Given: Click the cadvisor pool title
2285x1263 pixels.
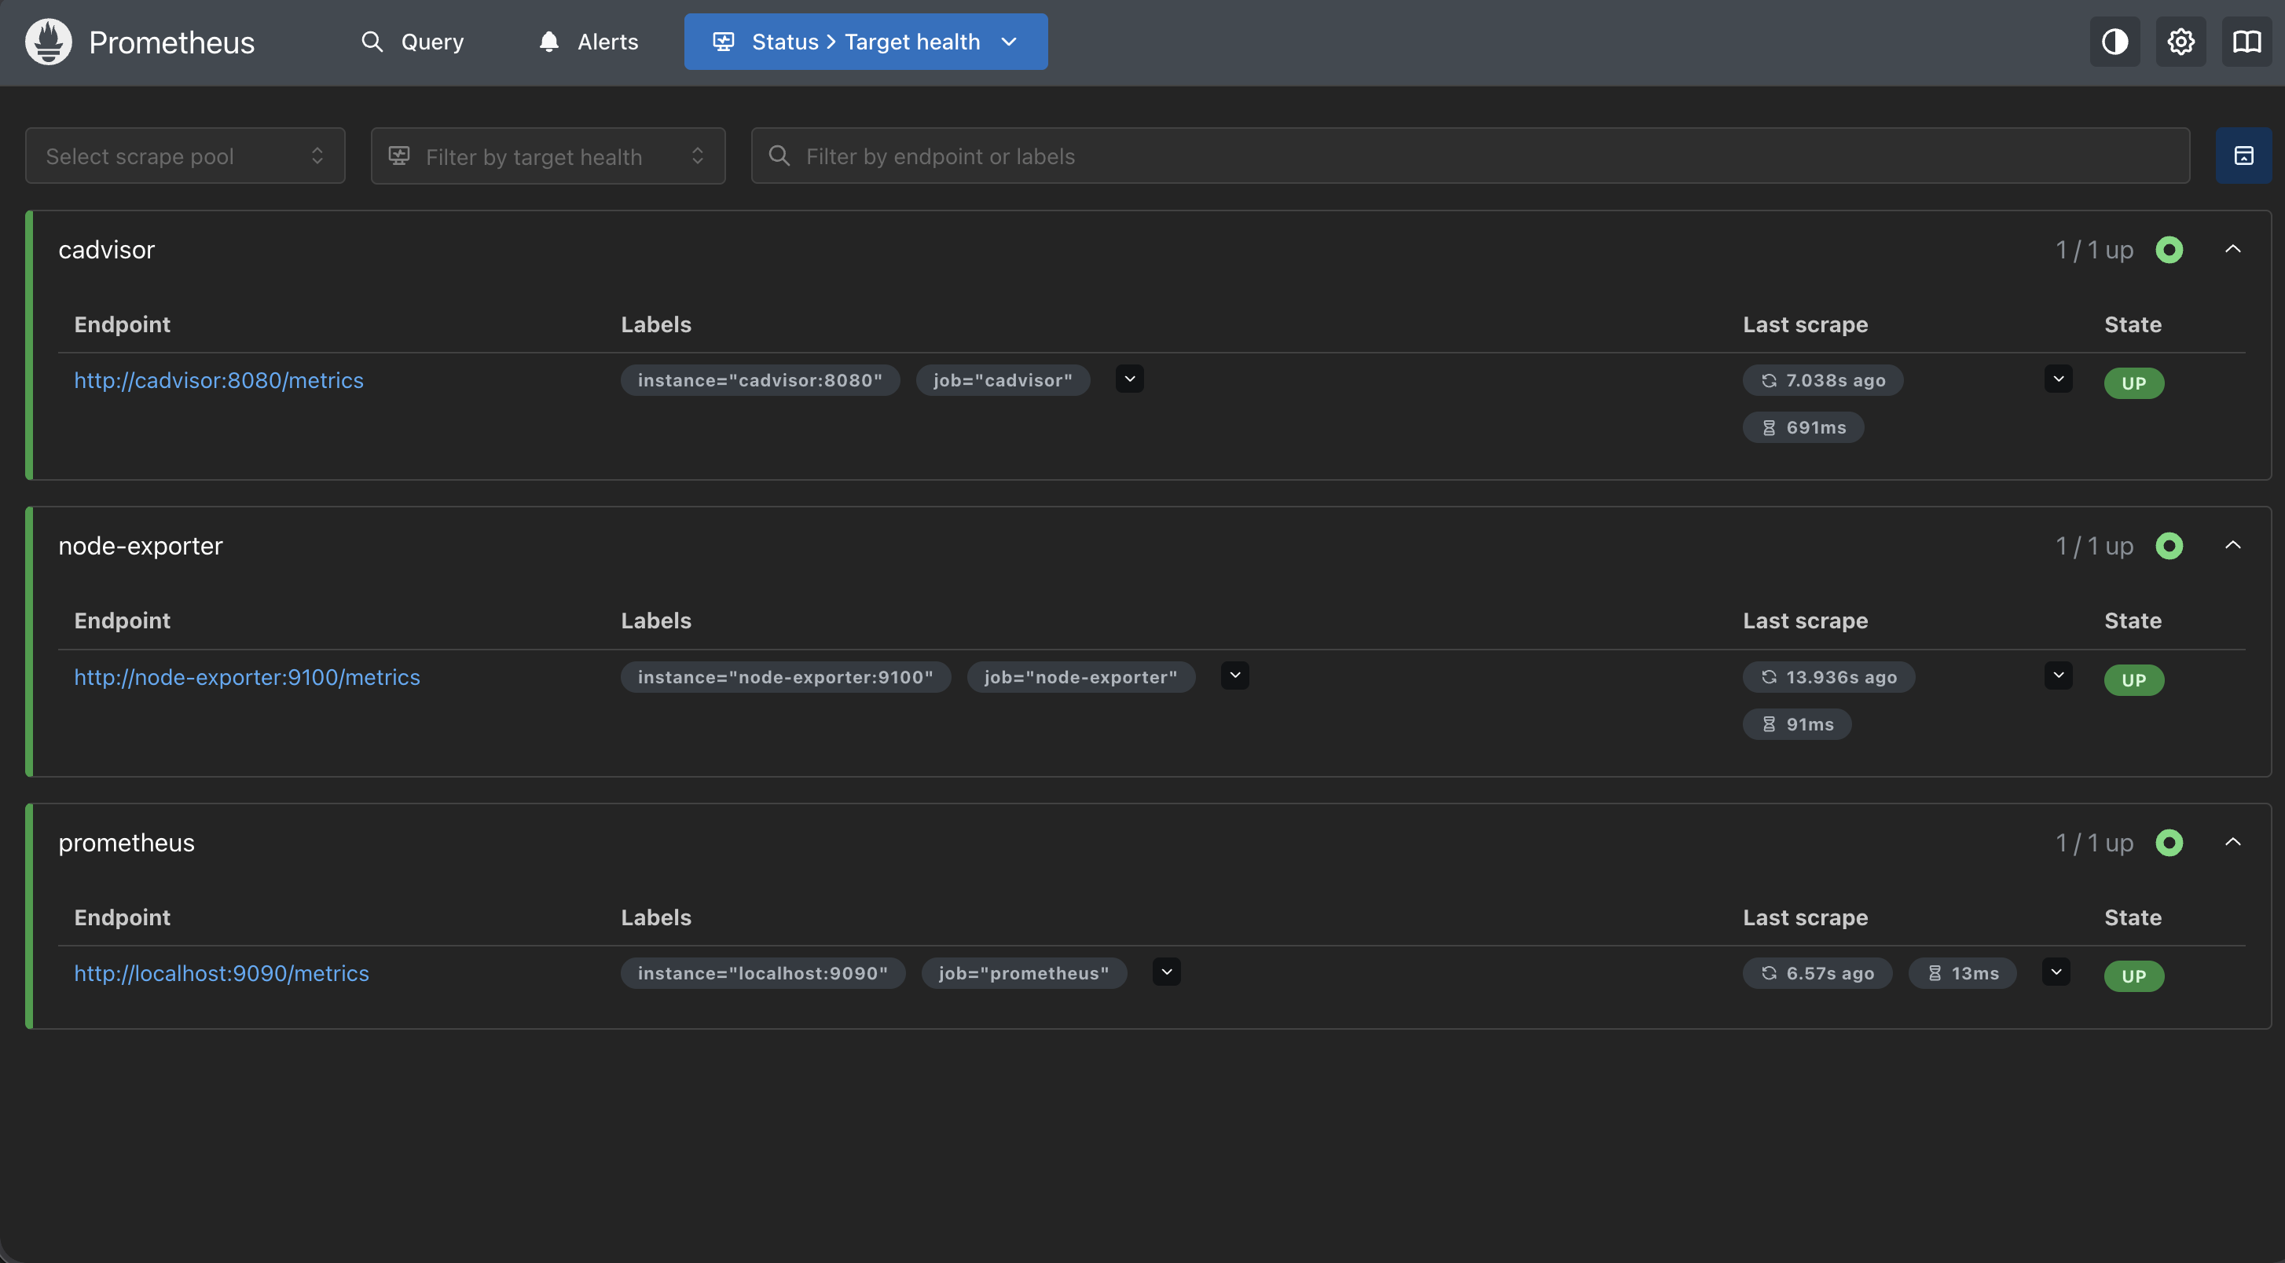Looking at the screenshot, I should (106, 250).
